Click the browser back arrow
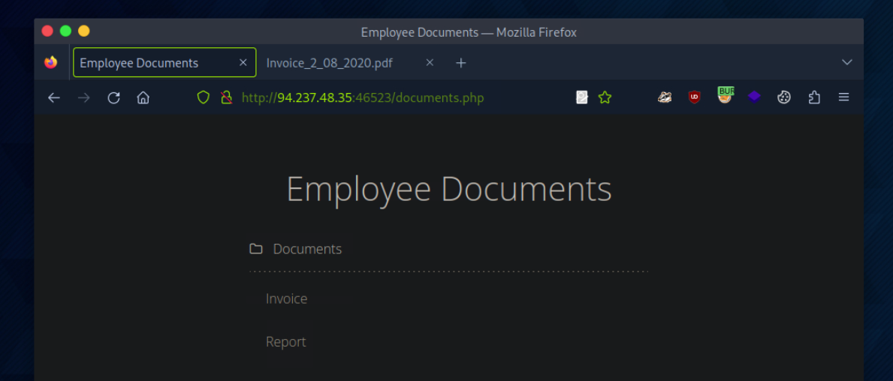 point(54,97)
